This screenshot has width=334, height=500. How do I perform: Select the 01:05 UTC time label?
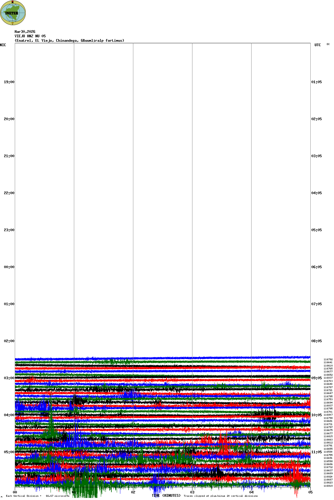coord(316,82)
